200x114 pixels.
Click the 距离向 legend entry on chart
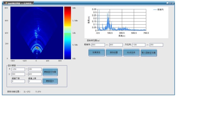(158, 10)
